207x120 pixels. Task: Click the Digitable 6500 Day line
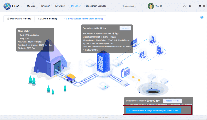pos(26,48)
